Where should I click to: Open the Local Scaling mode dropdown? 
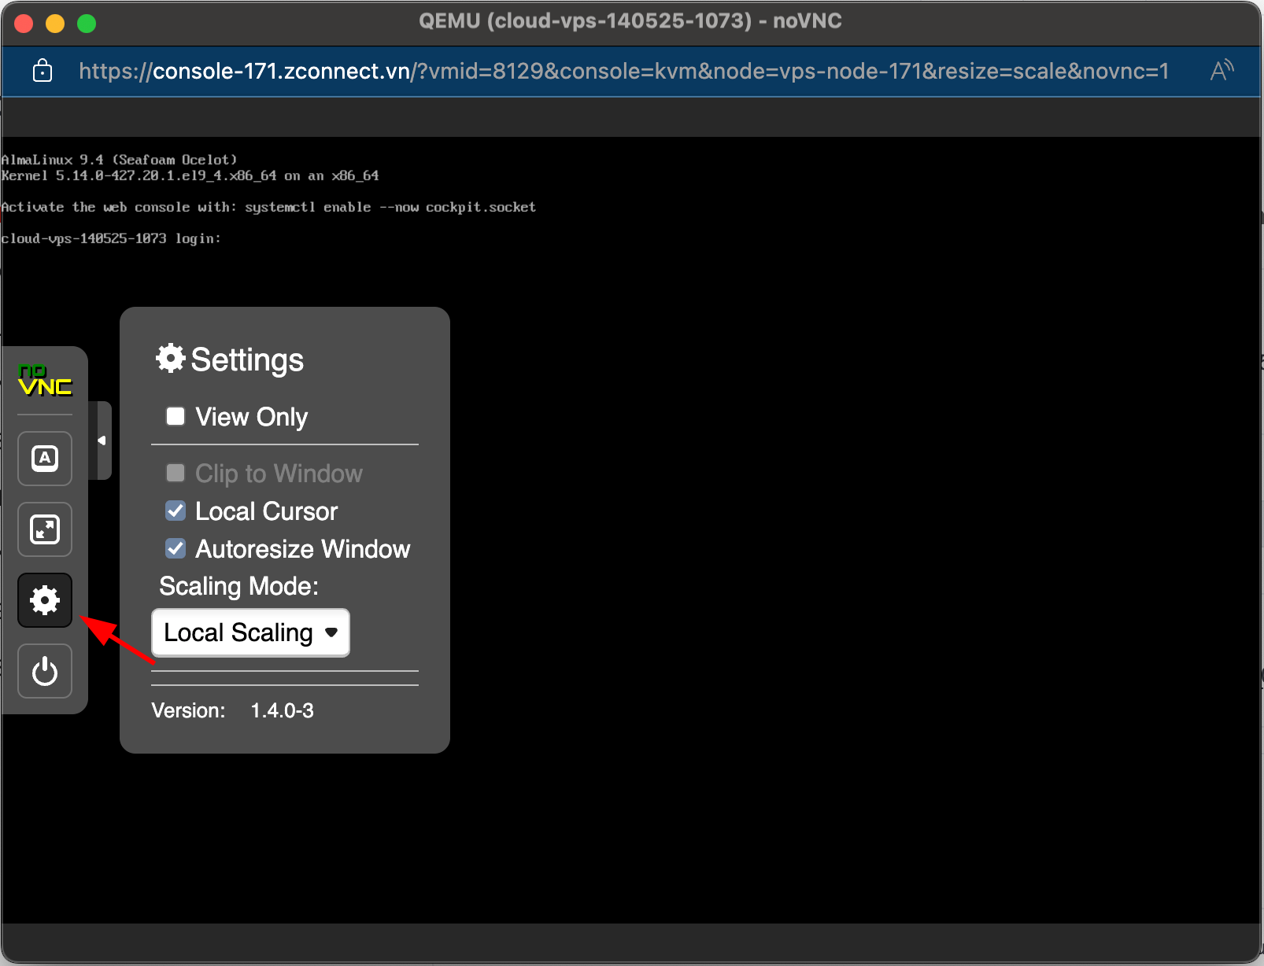click(x=250, y=632)
